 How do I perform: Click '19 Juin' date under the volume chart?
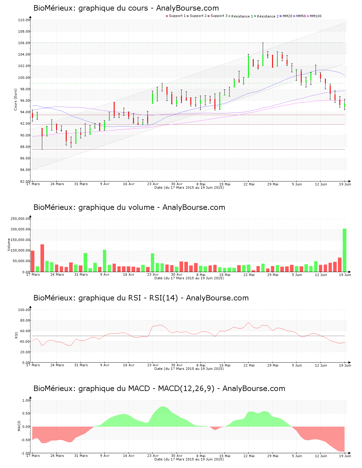(345, 274)
